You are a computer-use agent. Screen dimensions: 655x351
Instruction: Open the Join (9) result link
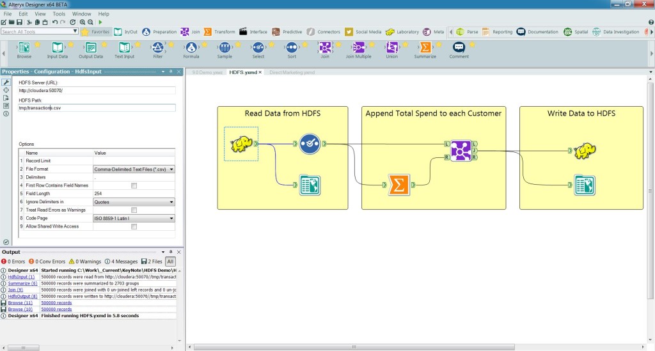point(15,290)
